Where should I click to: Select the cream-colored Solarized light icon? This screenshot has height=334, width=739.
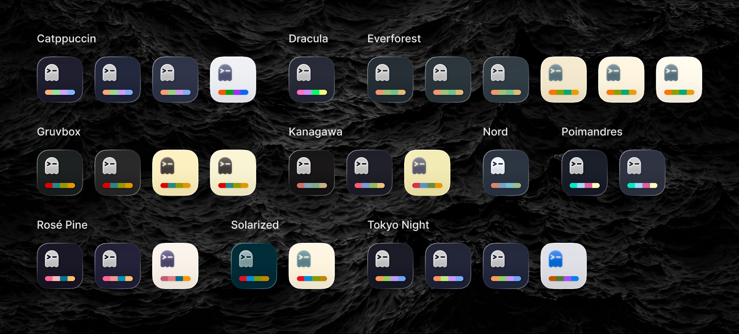point(311,266)
